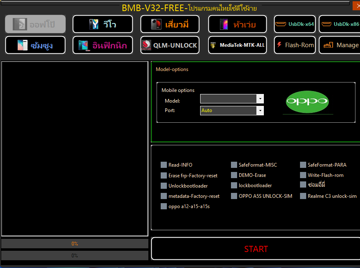Screen dimensions: 360x268
Task: Click the Mobile options label
Action: coord(178,90)
